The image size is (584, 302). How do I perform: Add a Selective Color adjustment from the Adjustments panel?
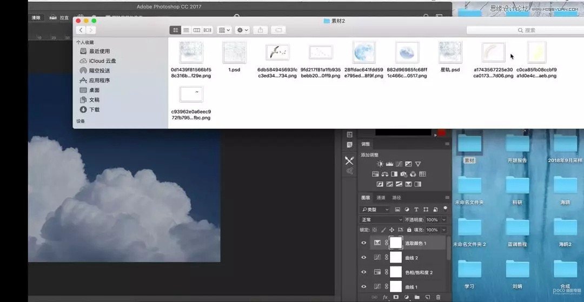[408, 184]
